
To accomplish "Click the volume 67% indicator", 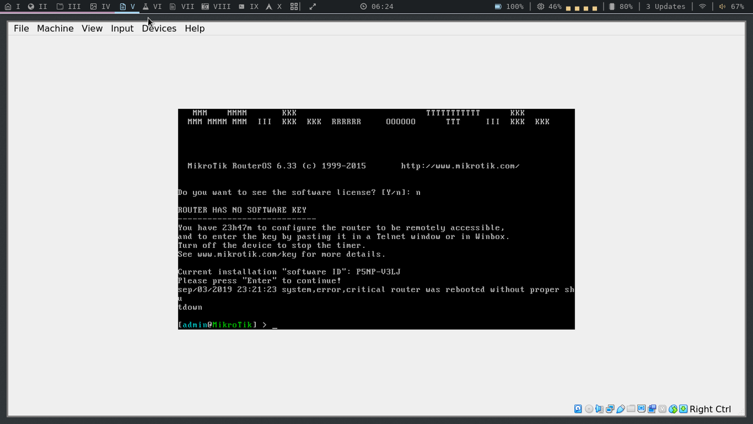I will coord(731,6).
